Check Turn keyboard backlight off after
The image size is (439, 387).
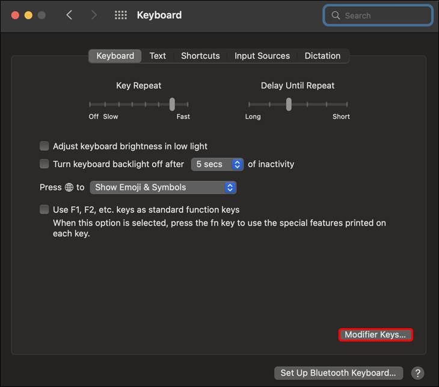[45, 164]
